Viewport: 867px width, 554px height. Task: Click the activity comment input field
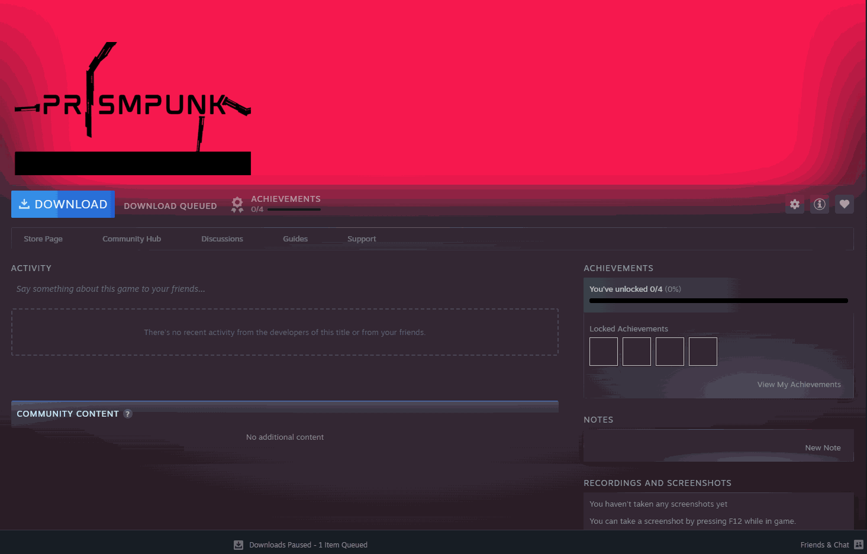285,289
